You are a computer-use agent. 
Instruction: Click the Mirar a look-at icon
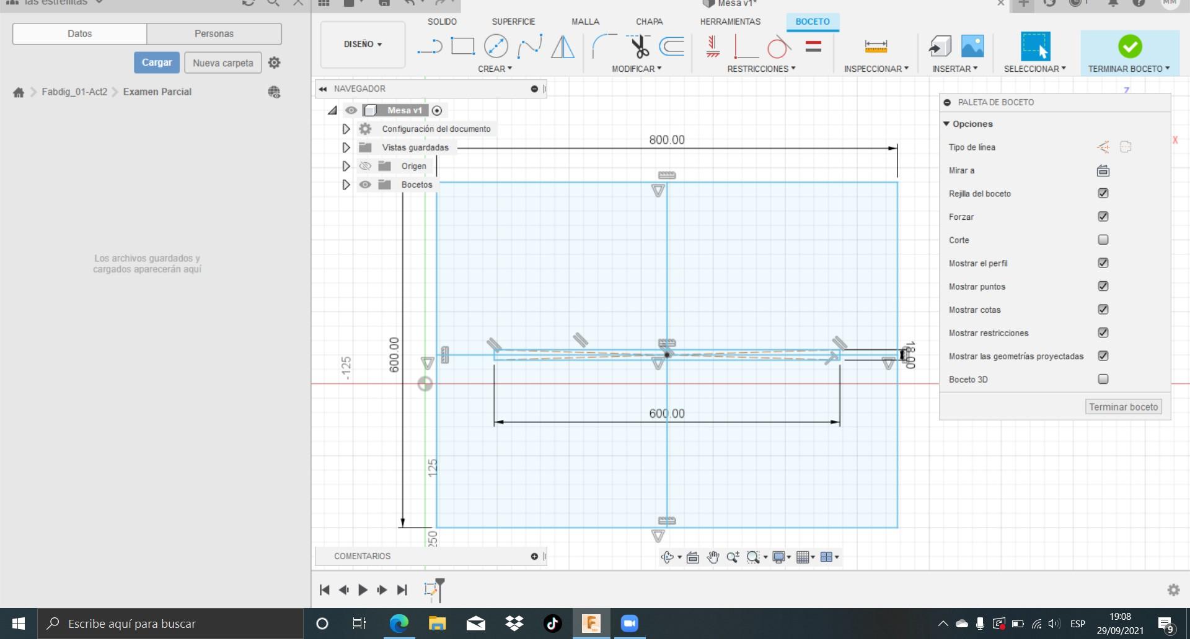click(x=1103, y=171)
